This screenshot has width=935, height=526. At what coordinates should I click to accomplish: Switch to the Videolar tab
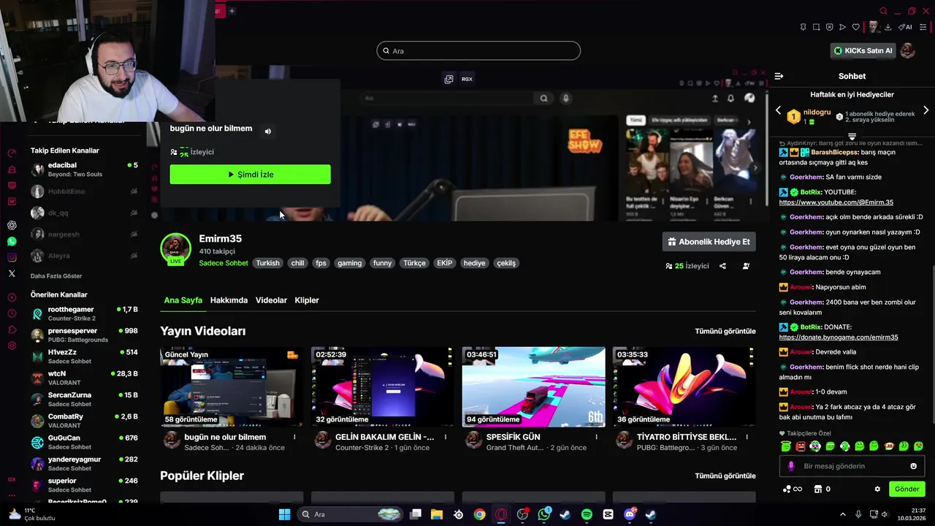coord(271,300)
